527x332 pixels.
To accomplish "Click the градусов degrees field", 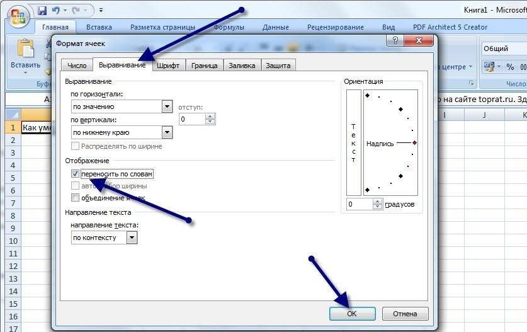I will (360, 204).
